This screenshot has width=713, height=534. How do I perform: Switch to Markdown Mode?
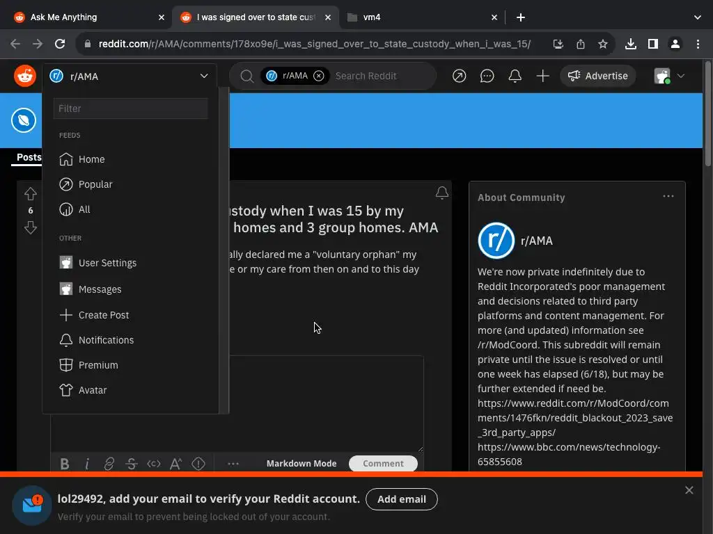click(301, 464)
